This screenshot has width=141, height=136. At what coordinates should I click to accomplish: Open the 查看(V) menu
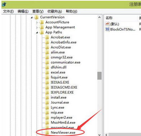click(x=38, y=12)
